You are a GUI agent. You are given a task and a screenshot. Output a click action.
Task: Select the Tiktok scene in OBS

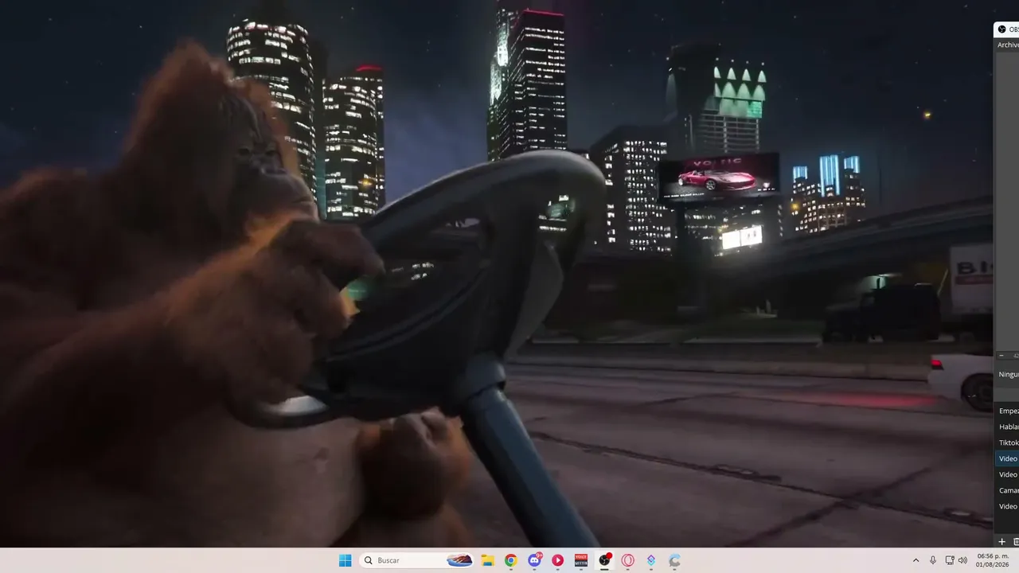1008,442
